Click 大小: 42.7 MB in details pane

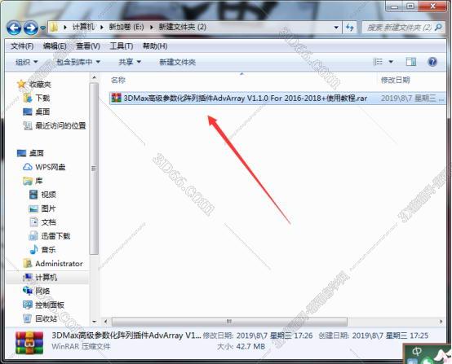[241, 346]
